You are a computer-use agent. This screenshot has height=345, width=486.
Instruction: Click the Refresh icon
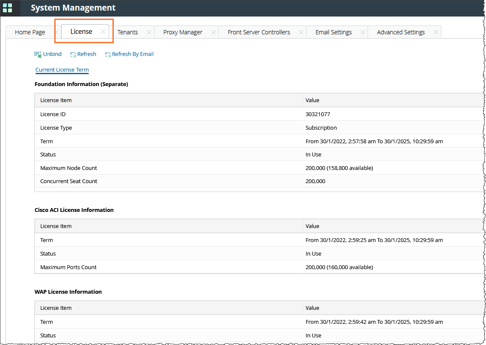73,54
